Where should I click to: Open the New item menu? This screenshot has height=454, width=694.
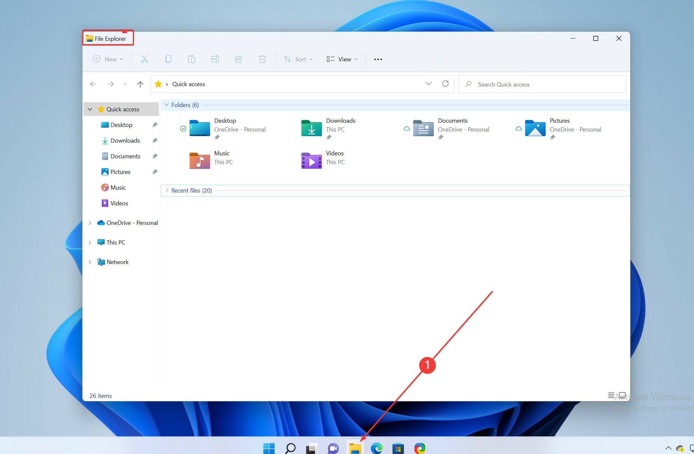point(108,59)
